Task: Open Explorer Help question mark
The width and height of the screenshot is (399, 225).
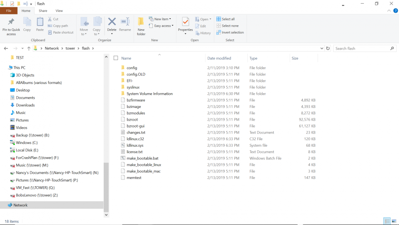Action: (x=396, y=11)
